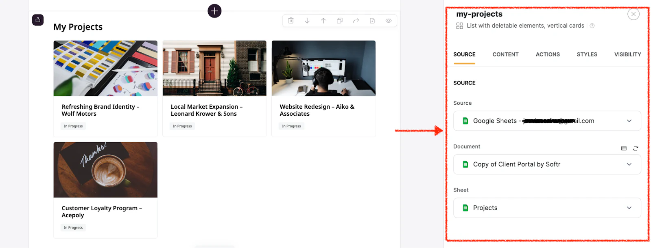Open the ACTIONS tab

[x=548, y=54]
